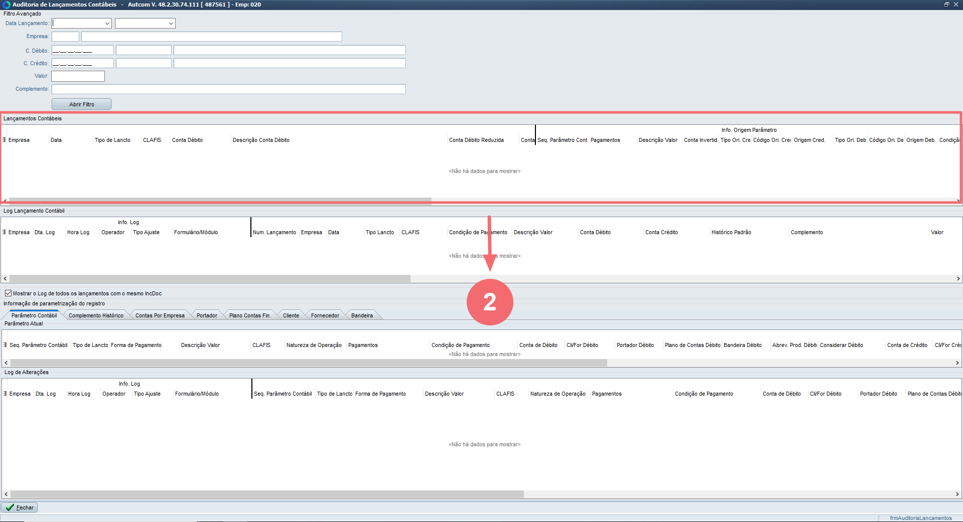Image resolution: width=963 pixels, height=522 pixels.
Task: Click Histórico Padrão column header
Action: [x=749, y=232]
